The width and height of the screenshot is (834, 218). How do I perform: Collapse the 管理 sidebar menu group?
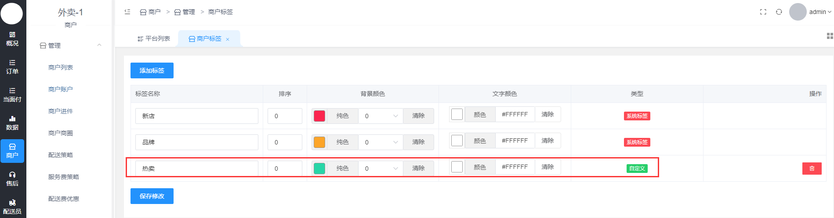click(x=99, y=45)
